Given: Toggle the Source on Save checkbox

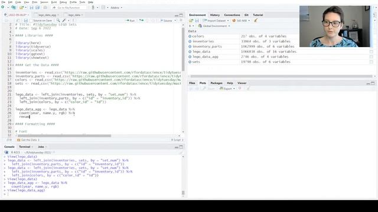Looking at the screenshot, I should [x=31, y=21].
